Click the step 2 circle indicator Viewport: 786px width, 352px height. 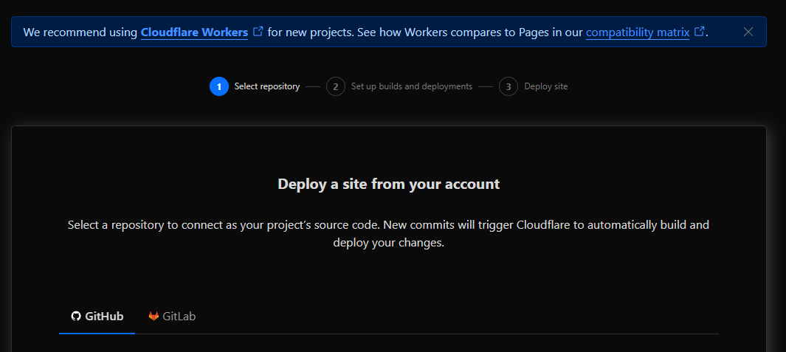pyautogui.click(x=336, y=86)
